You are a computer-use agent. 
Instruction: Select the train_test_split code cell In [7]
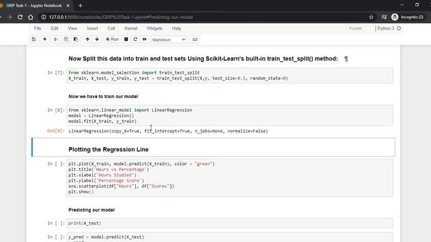coord(230,75)
